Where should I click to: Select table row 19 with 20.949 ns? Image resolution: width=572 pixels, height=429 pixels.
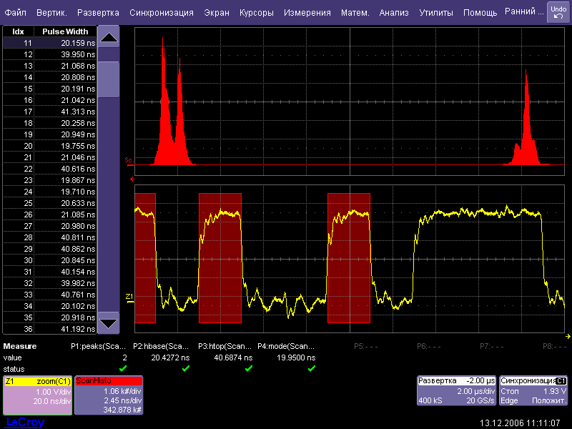pos(50,134)
